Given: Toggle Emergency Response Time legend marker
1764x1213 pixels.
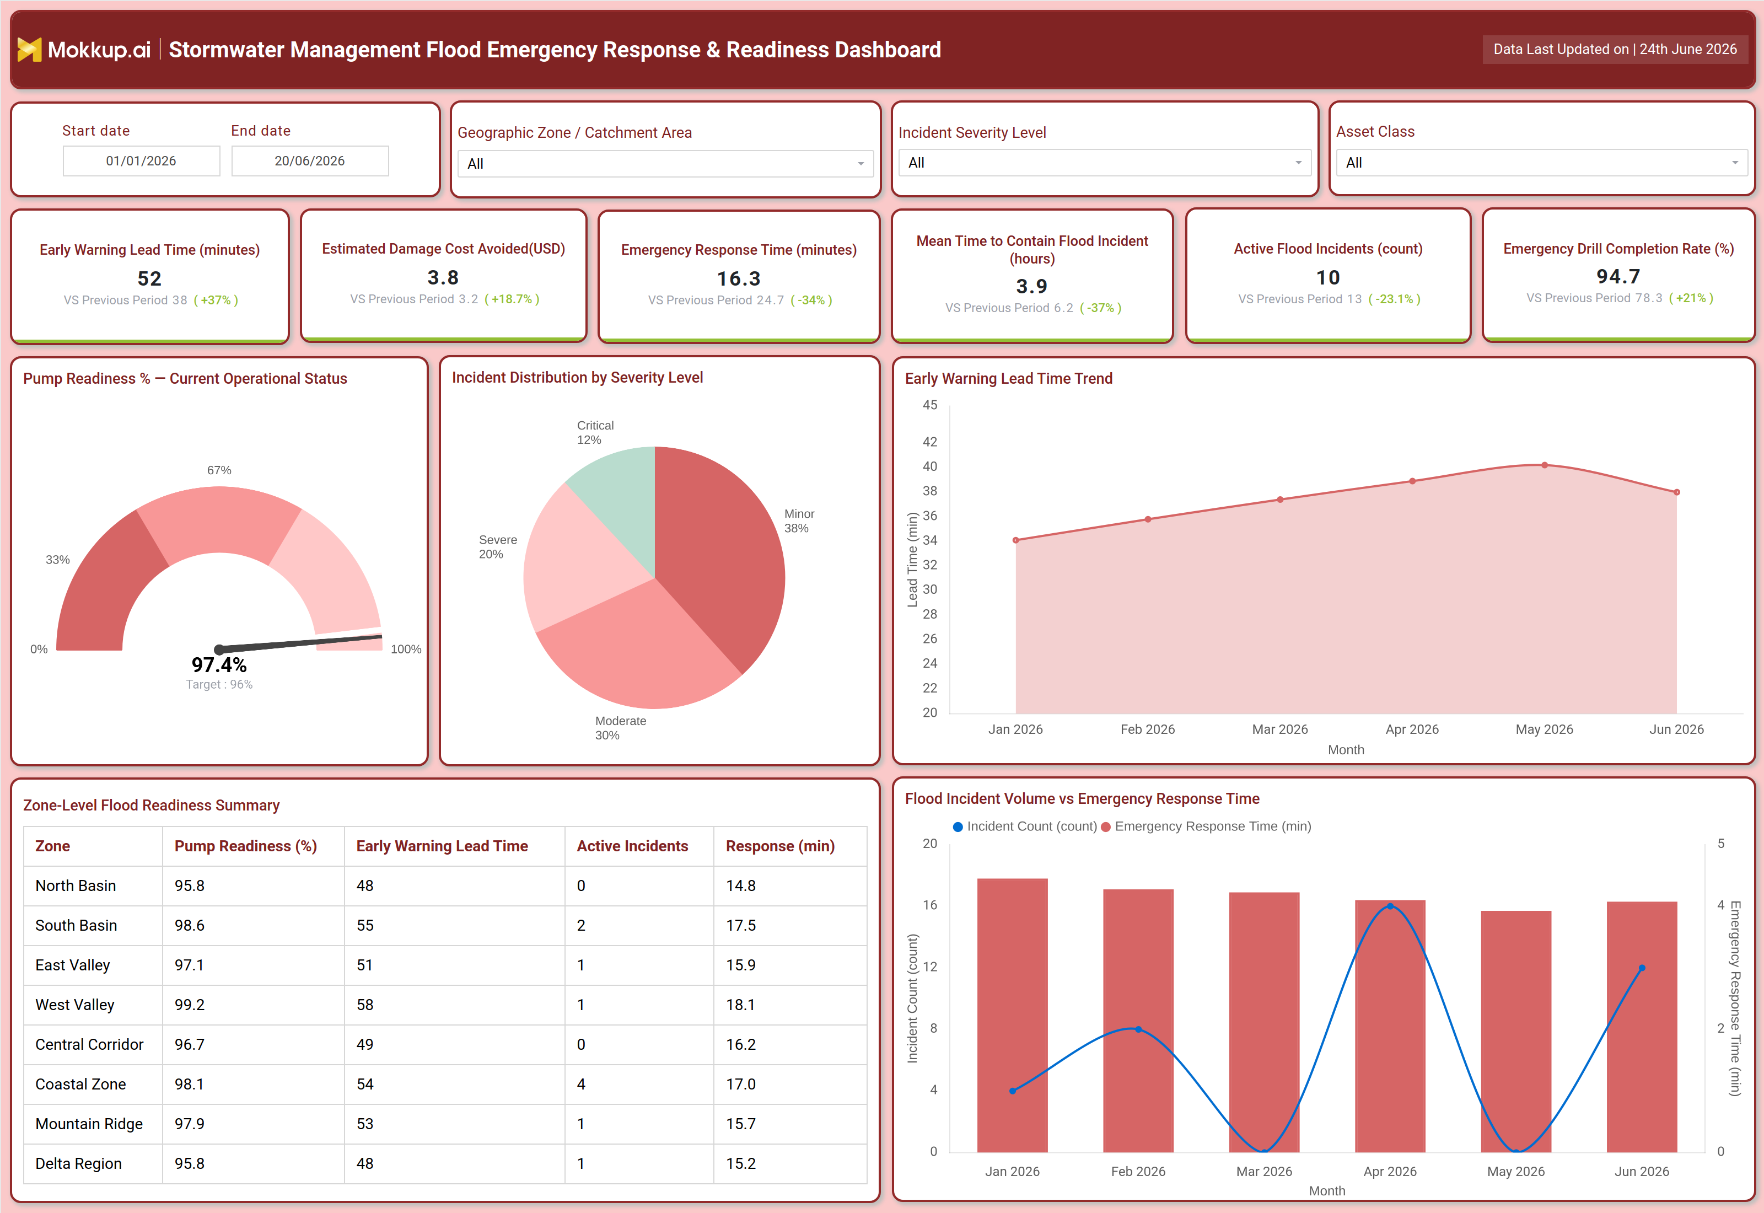Looking at the screenshot, I should [x=1106, y=827].
